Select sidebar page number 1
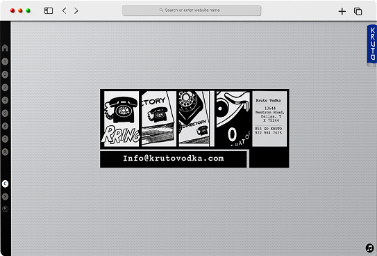This screenshot has width=377, height=256. (x=5, y=61)
